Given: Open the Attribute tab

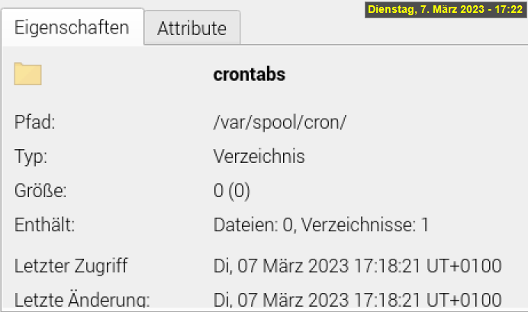Looking at the screenshot, I should 192,29.
